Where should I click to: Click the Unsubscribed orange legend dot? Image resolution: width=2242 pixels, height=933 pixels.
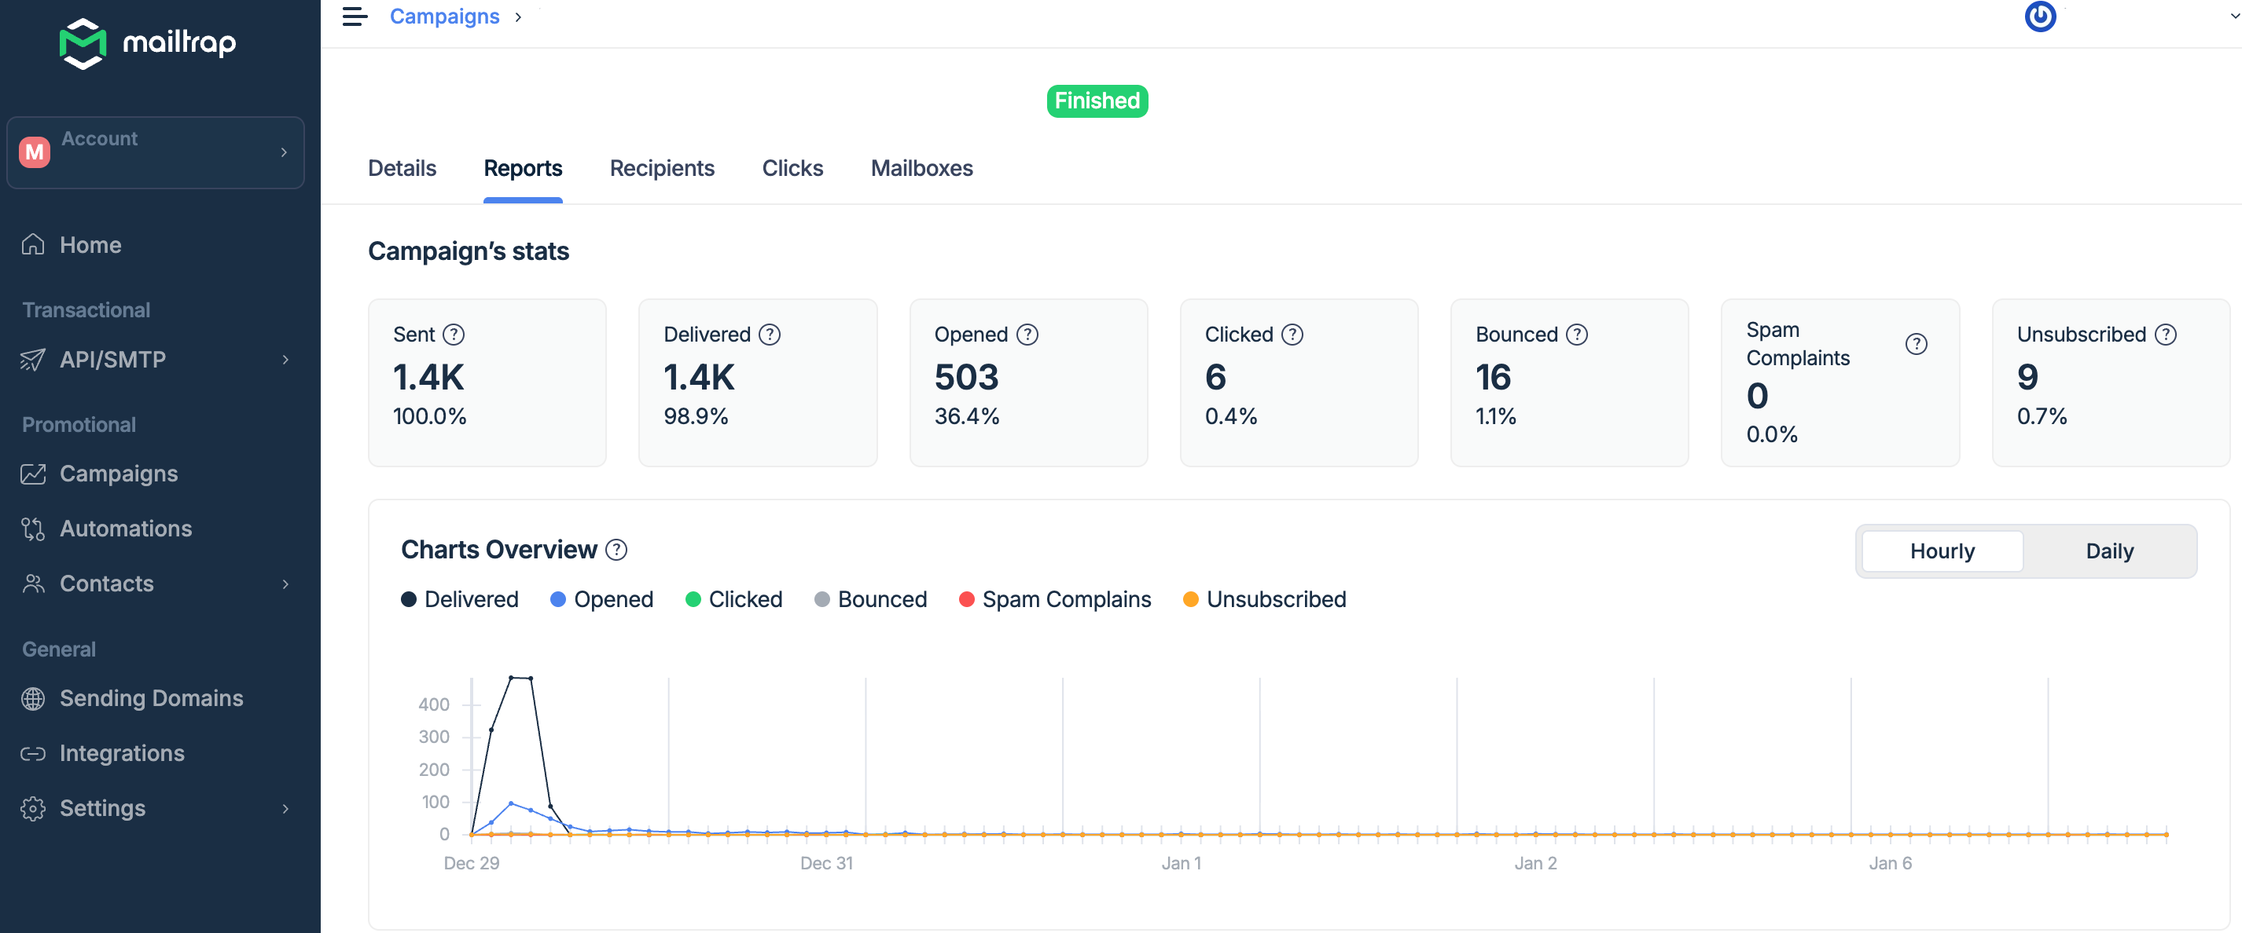click(x=1189, y=599)
